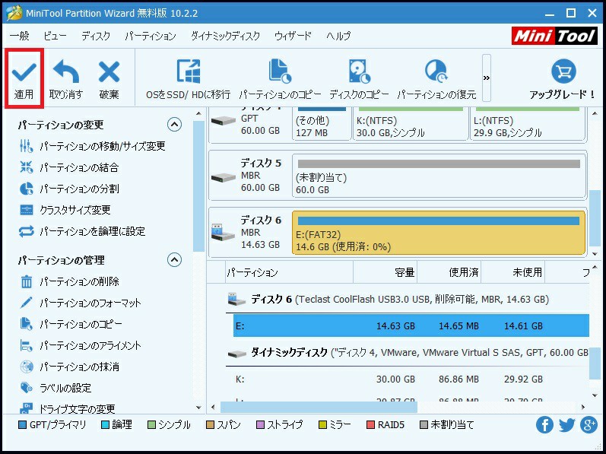Select the E:(FAT32) partition bar on Disk 6
The width and height of the screenshot is (606, 454).
coord(438,233)
